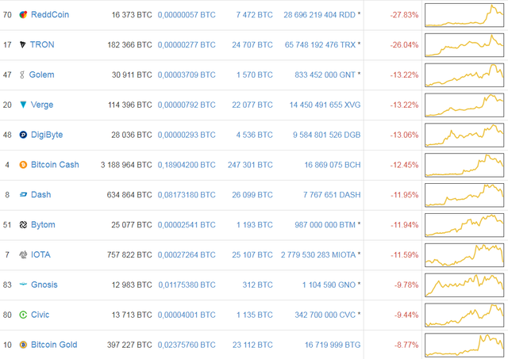Open TRON price 0,00000277 BTC link

187,44
